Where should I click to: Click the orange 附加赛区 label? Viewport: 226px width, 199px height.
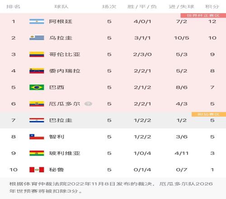[x=209, y=114]
